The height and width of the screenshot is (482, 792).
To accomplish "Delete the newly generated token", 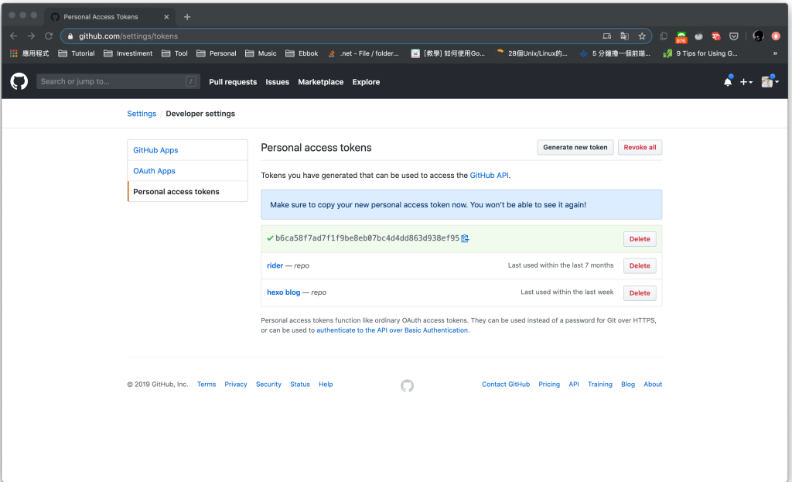I will [640, 239].
